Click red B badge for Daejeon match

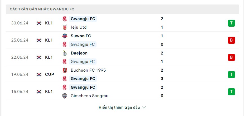[231, 57]
